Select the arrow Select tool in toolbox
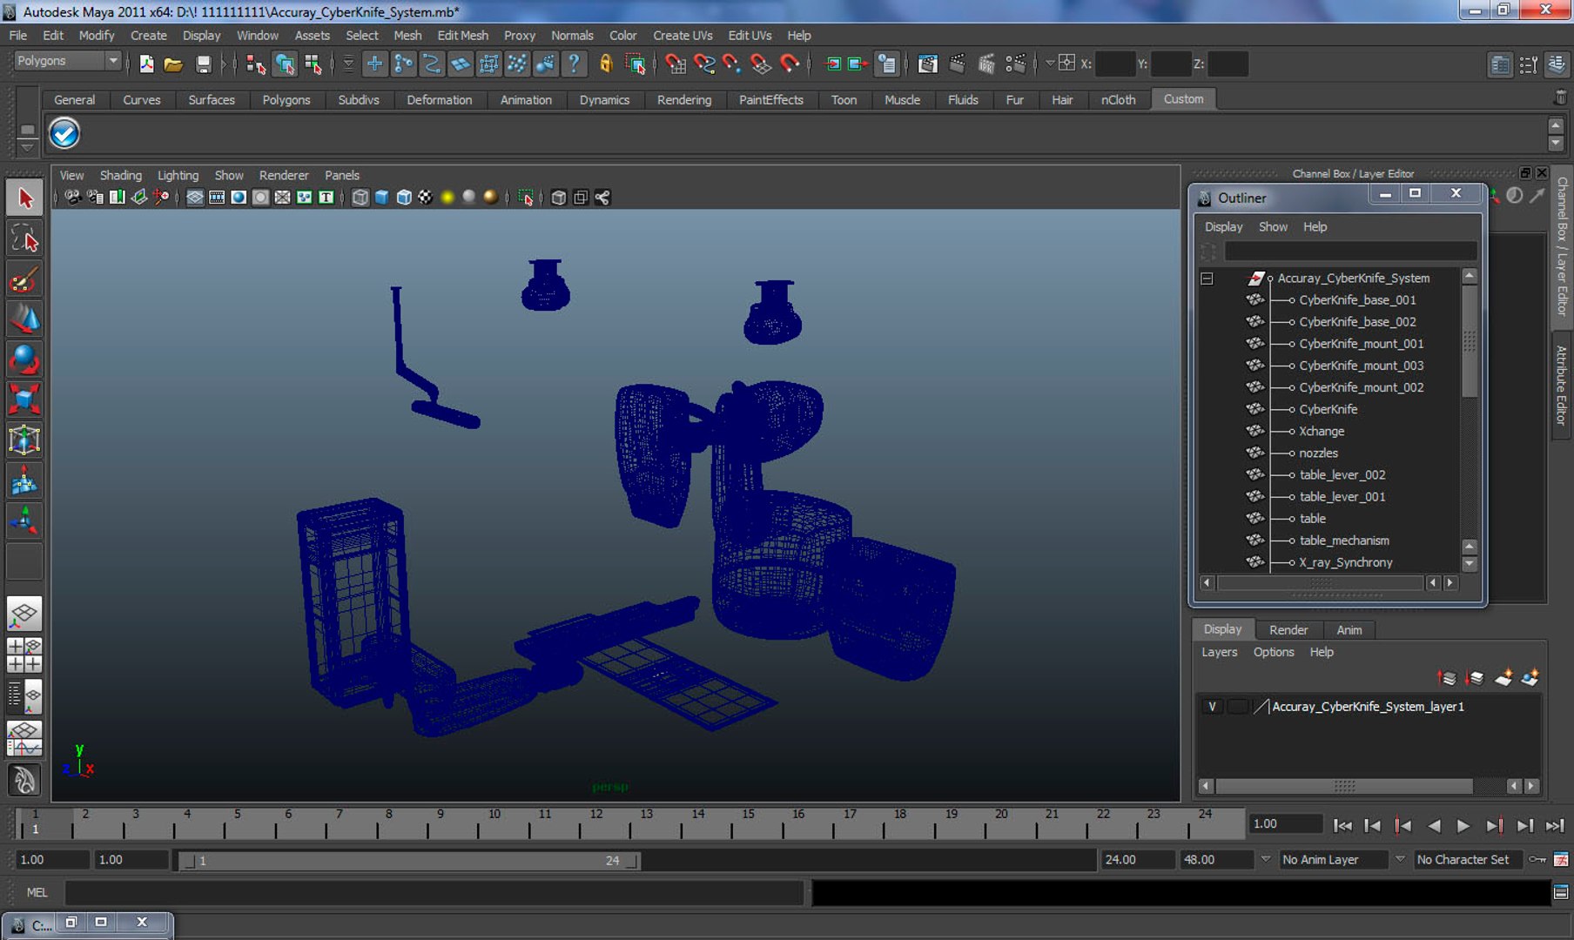Viewport: 1574px width, 940px height. click(x=24, y=198)
